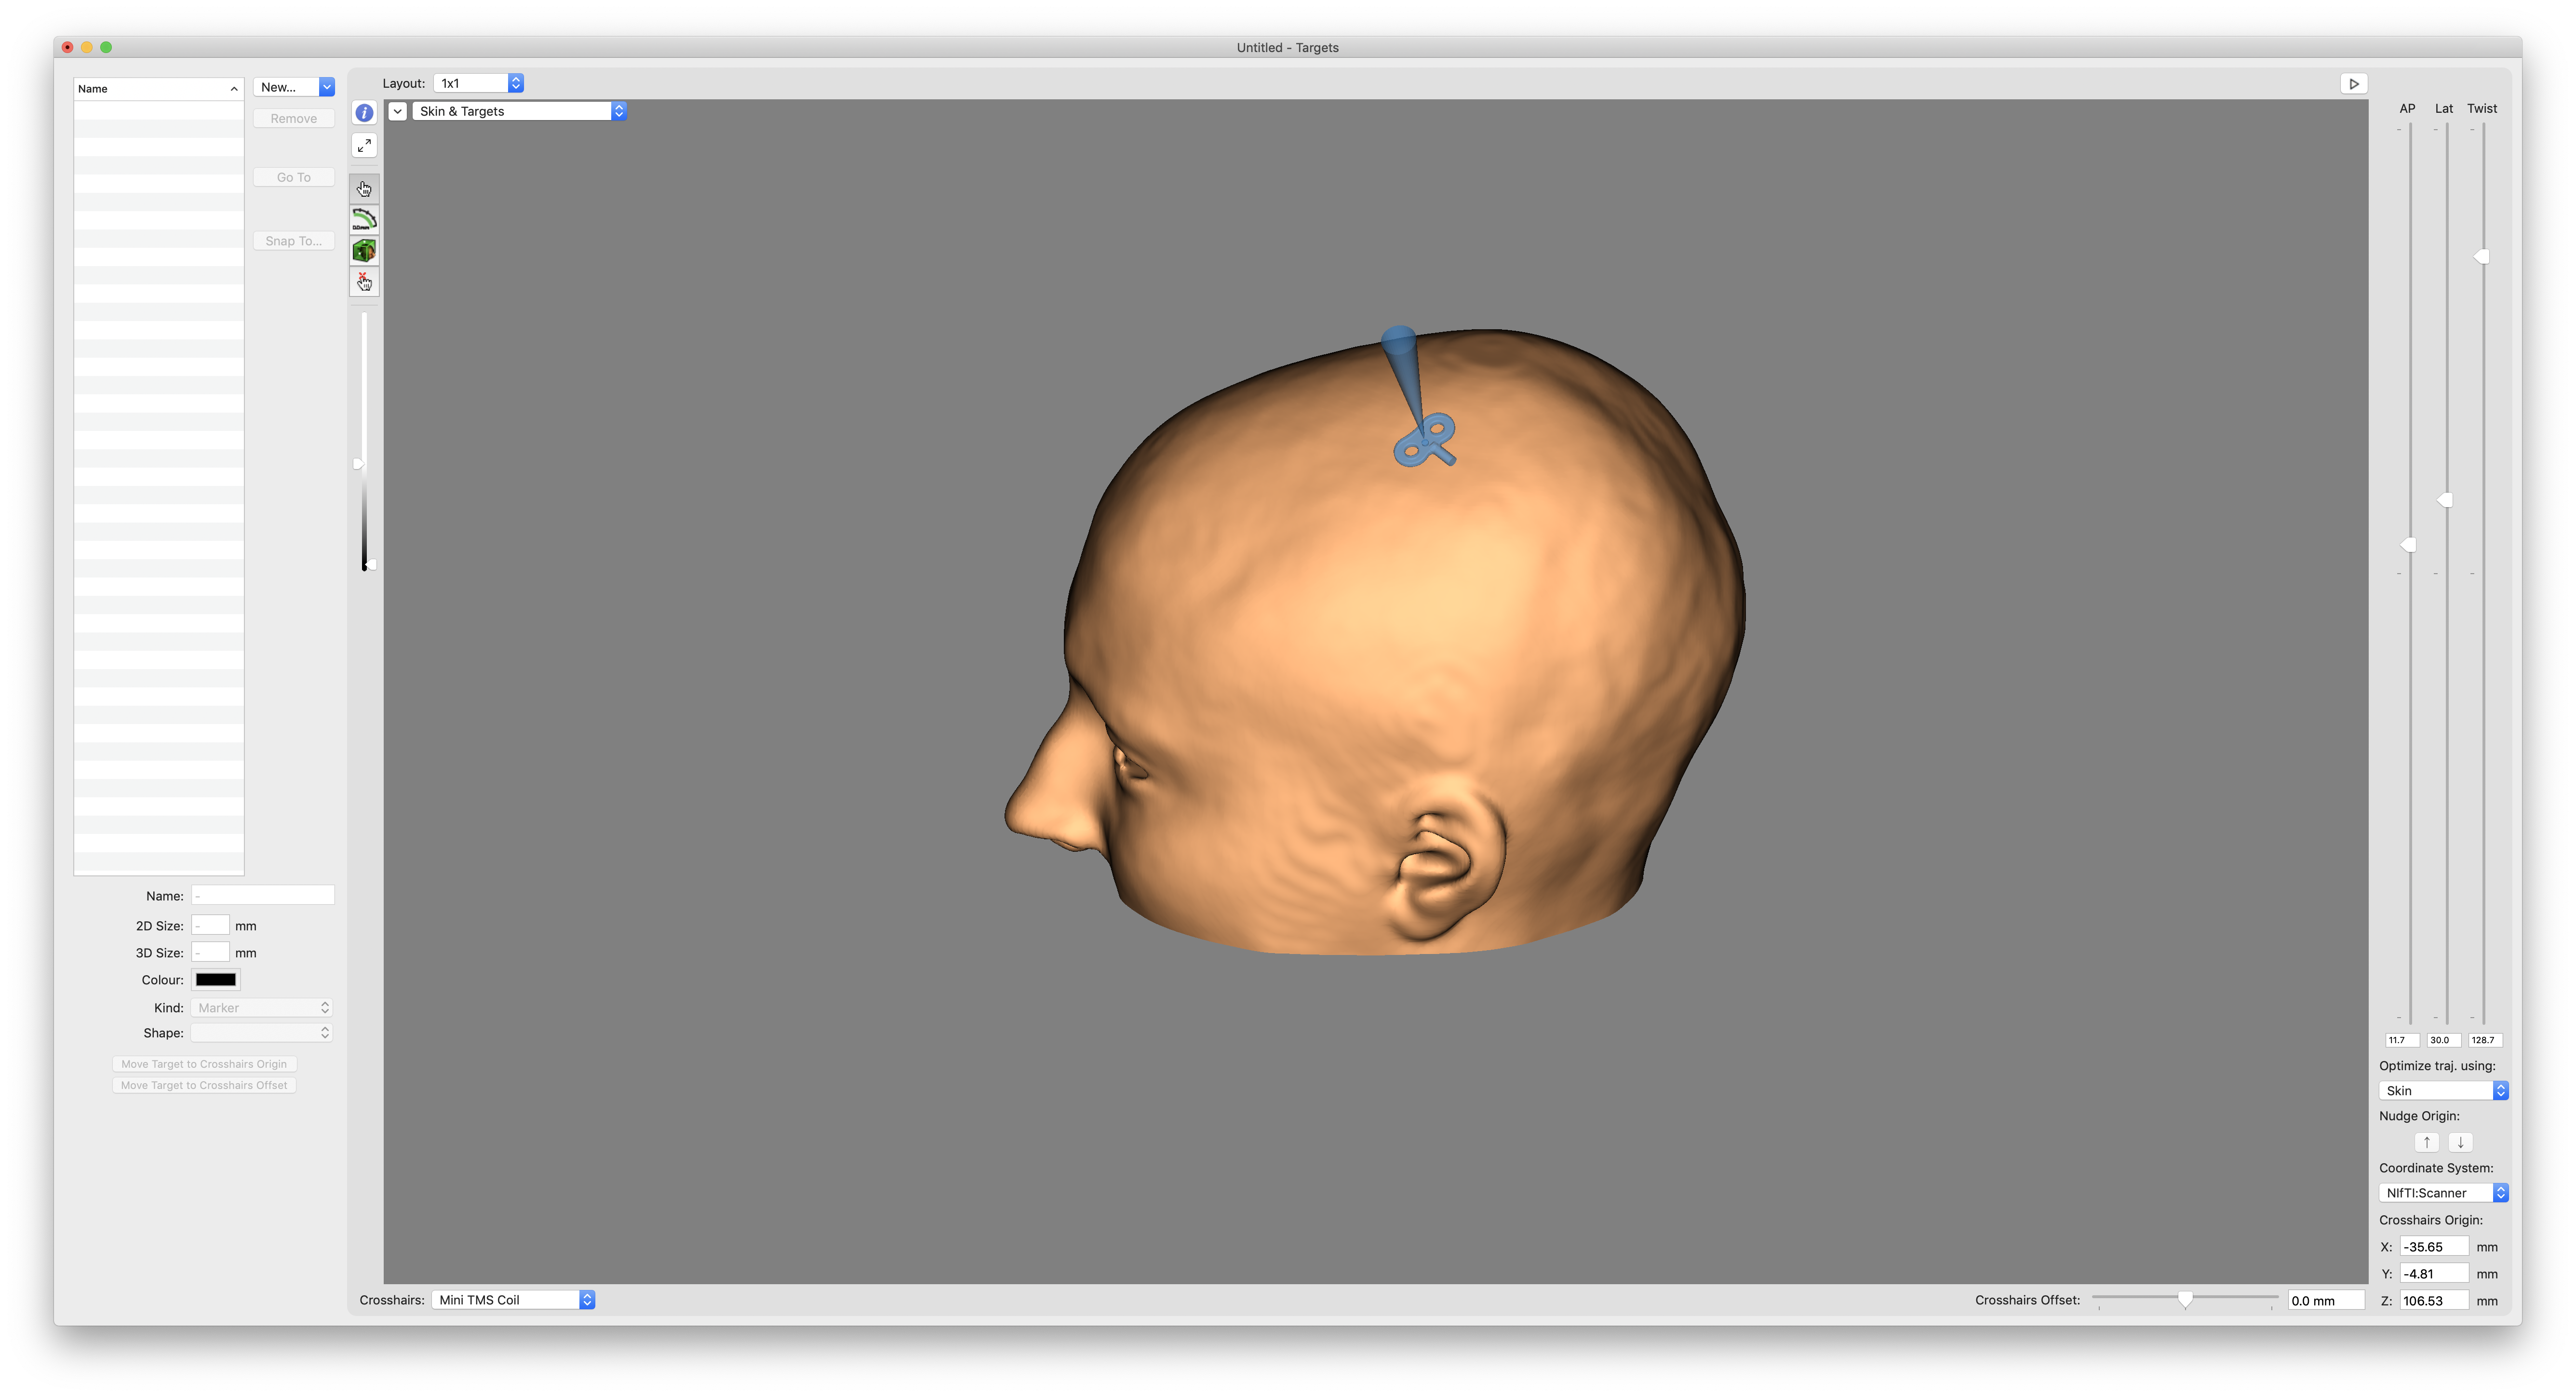The image size is (2576, 1397).
Task: Select the green 3D crop box tool
Action: [x=364, y=251]
